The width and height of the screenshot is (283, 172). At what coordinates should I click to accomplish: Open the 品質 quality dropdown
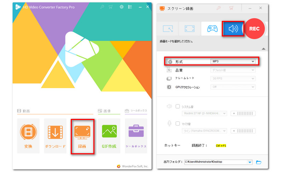tap(233, 70)
